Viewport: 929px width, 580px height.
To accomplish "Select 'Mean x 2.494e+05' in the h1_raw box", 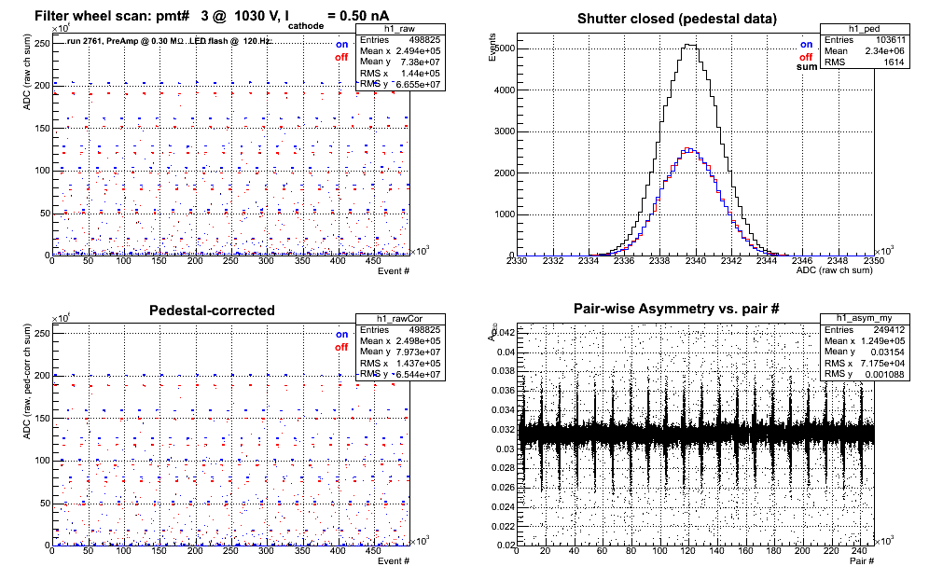I will [x=400, y=51].
